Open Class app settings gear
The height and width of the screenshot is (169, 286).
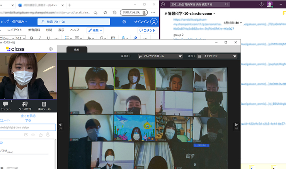(51, 49)
